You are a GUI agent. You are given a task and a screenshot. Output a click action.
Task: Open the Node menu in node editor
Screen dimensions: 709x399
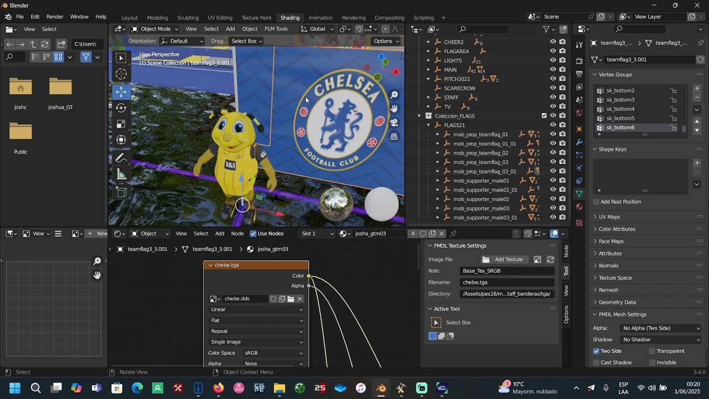[237, 233]
